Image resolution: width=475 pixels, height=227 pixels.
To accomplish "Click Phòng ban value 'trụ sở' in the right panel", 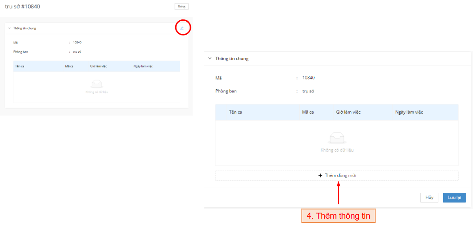I will (x=308, y=91).
